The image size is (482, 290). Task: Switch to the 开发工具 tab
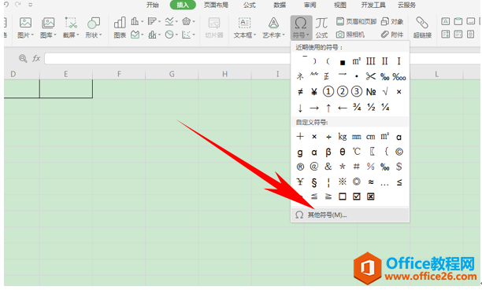pos(373,5)
